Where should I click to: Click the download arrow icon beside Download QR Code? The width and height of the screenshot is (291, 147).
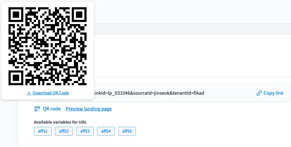point(29,93)
